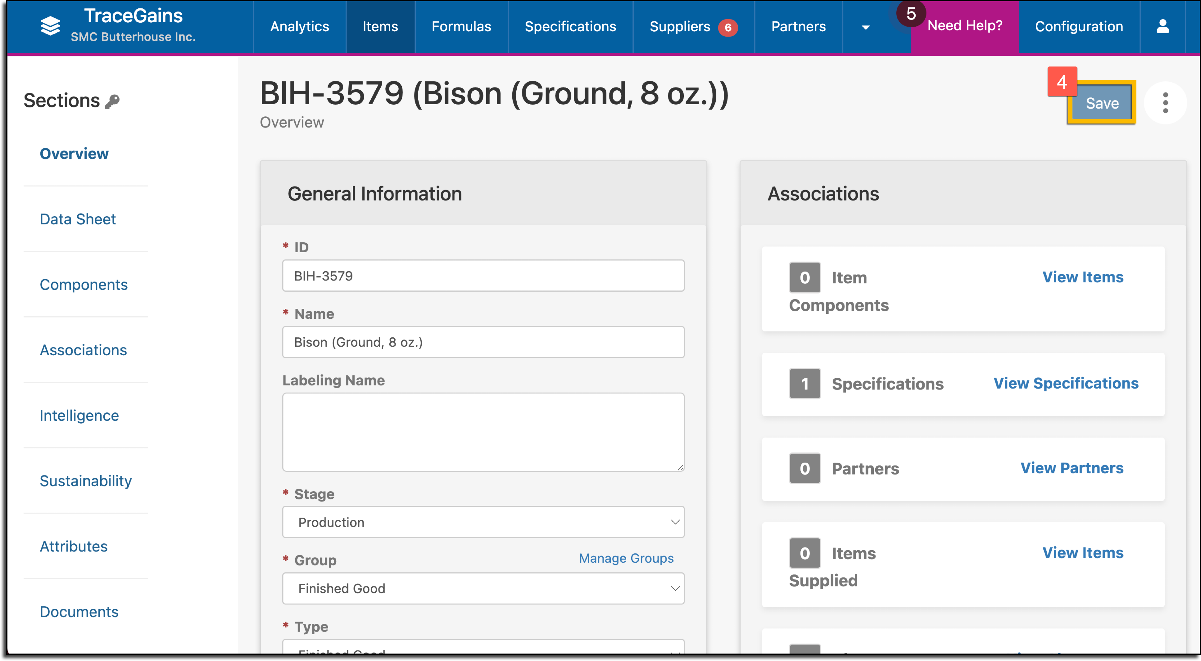Image resolution: width=1201 pixels, height=661 pixels.
Task: Click View Items for Item Components
Action: 1083,277
